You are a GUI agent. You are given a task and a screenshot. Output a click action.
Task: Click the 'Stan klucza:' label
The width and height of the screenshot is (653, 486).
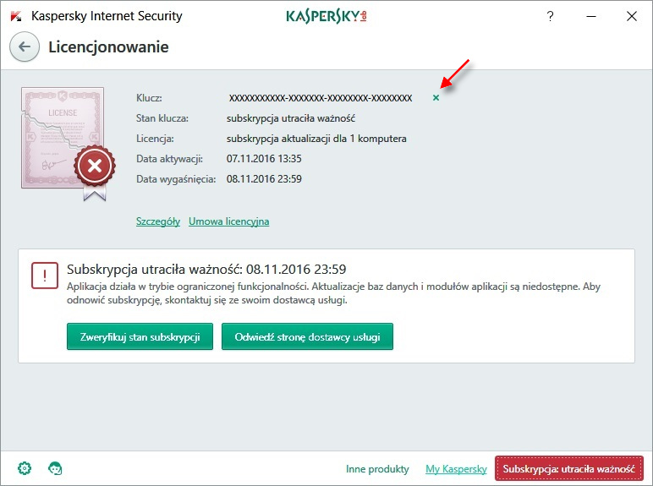(162, 118)
